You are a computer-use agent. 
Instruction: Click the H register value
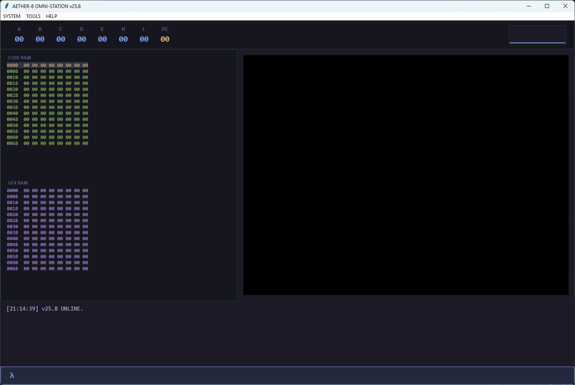point(123,39)
